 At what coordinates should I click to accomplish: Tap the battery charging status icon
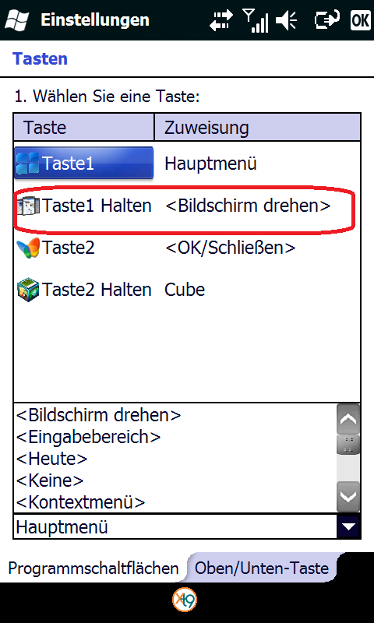click(326, 20)
